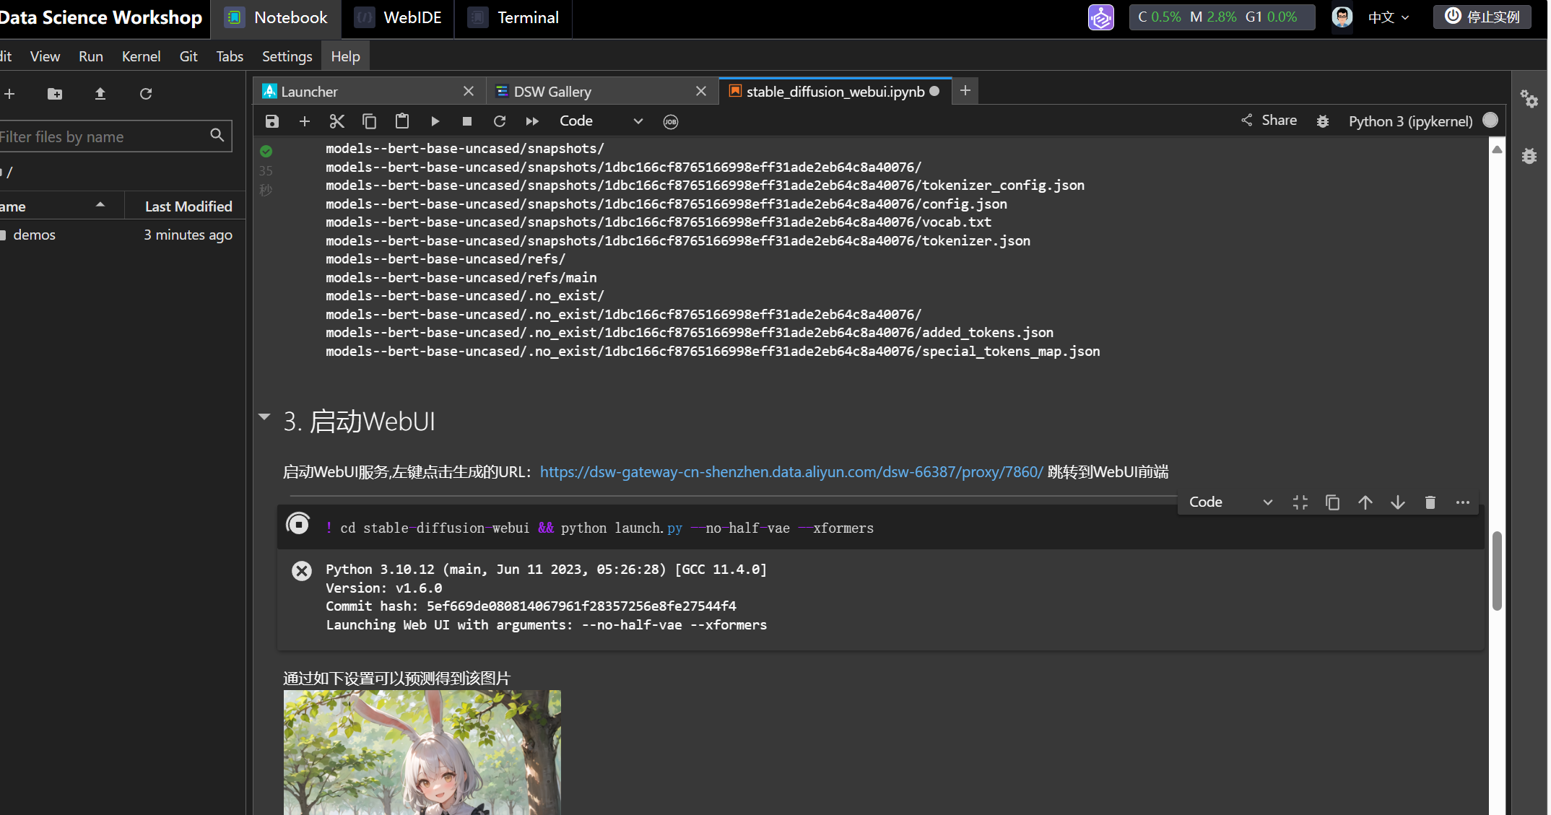1551x815 pixels.
Task: Open the Job circular icon in toolbar
Action: [671, 121]
